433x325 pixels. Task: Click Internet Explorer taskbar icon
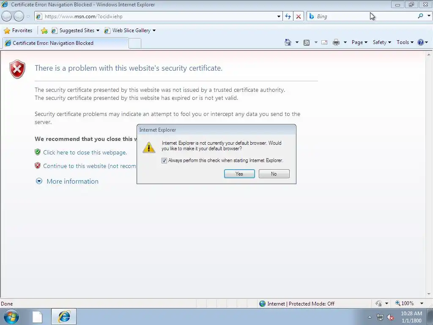[64, 317]
